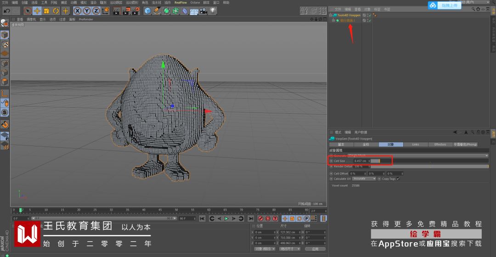Viewport: 496px width, 257px height.
Task: Add a Cube primitive from the toolbar
Action: pyautogui.click(x=147, y=11)
